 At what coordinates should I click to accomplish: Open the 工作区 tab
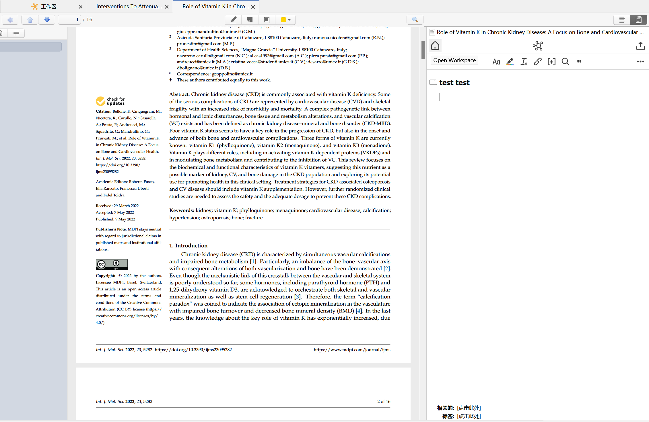pos(44,7)
